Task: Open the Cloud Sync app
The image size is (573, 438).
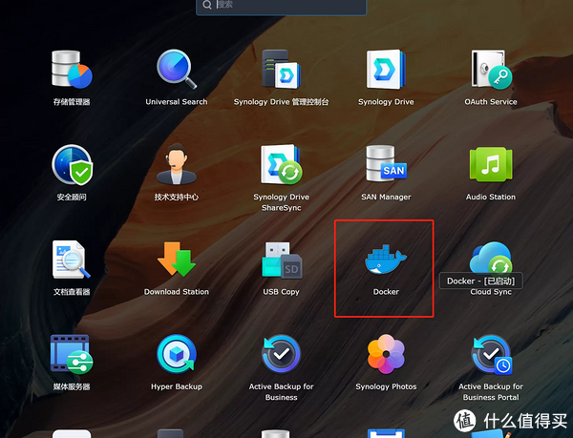Action: coord(491,259)
